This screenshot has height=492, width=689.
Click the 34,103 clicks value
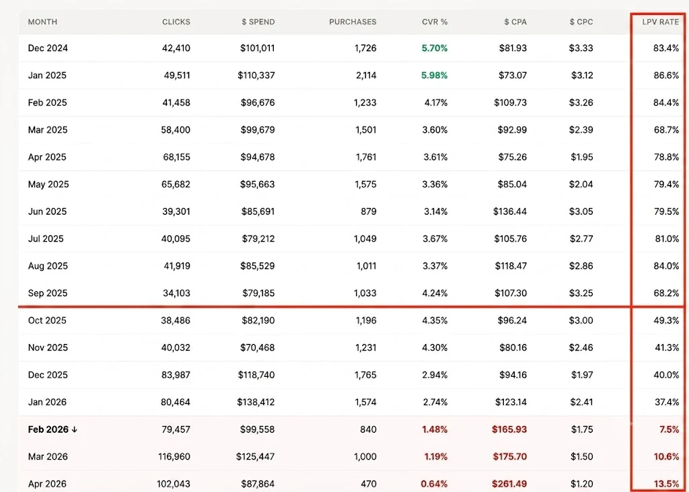(177, 293)
